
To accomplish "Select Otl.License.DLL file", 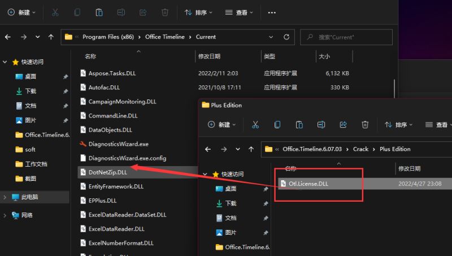I will (x=308, y=184).
